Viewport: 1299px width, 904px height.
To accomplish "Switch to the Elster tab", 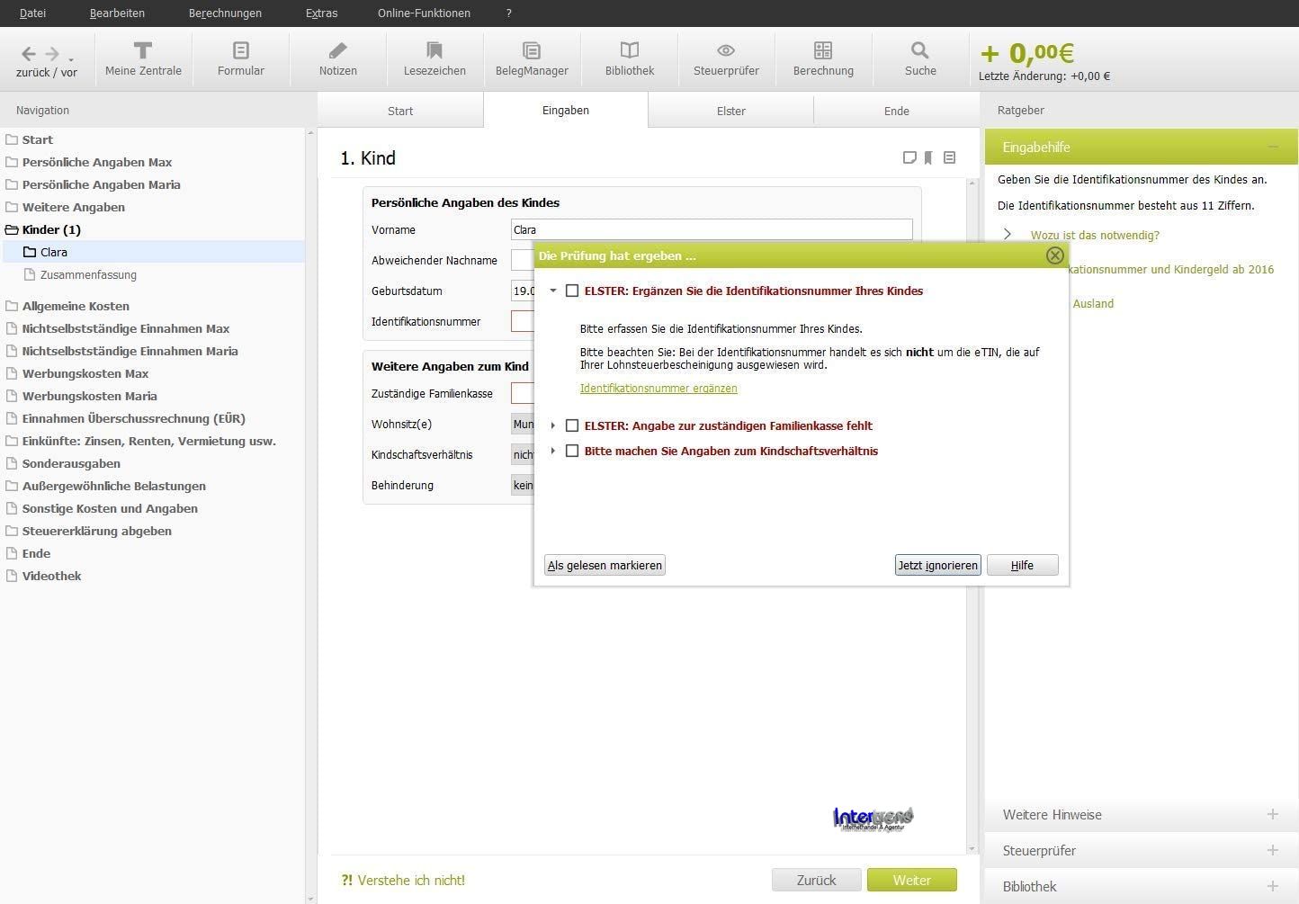I will 730,111.
